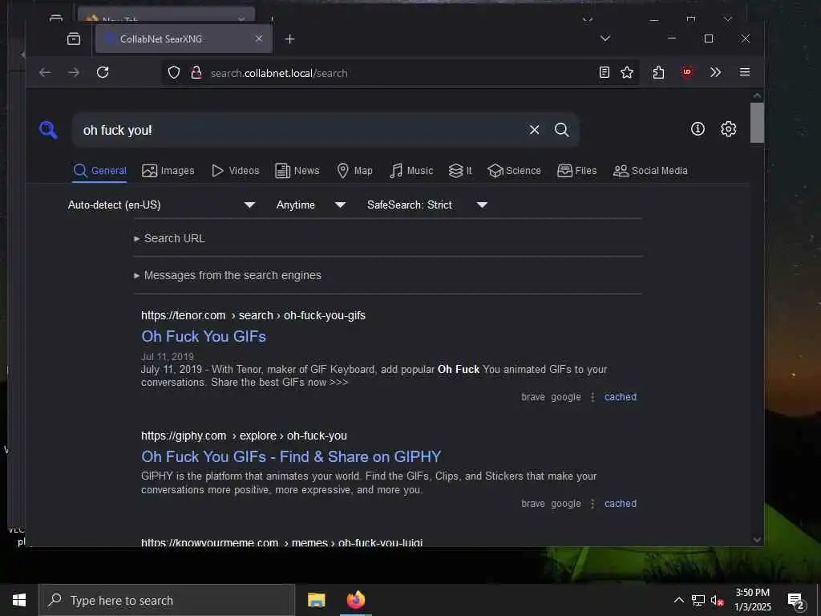
Task: Show hidden system tray icons
Action: click(x=678, y=600)
